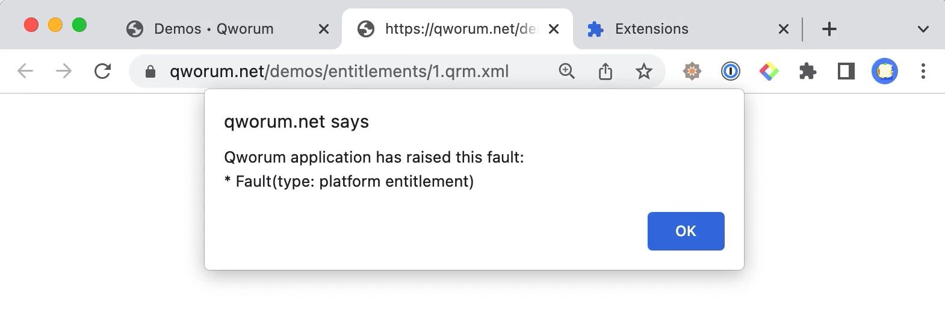Share this page using the share icon
The height and width of the screenshot is (321, 945).
click(606, 71)
